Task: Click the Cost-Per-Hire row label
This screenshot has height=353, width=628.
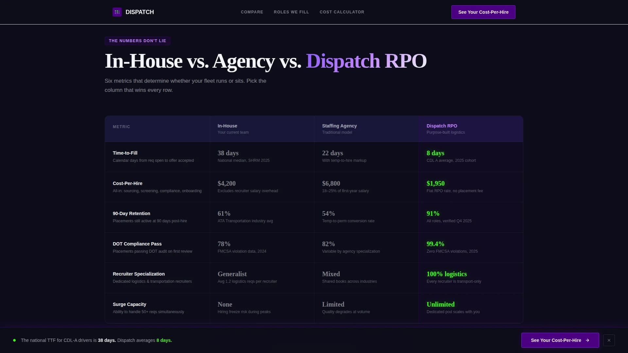Action: point(128,183)
